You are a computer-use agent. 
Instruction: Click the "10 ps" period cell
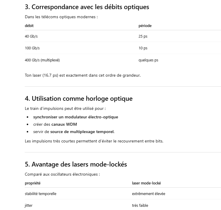143,48
